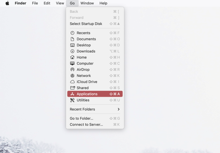Choose the Network label

point(84,76)
